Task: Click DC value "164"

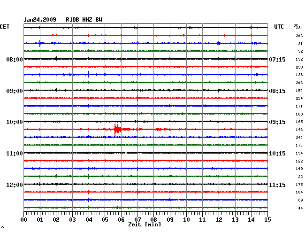Action: tap(299, 192)
